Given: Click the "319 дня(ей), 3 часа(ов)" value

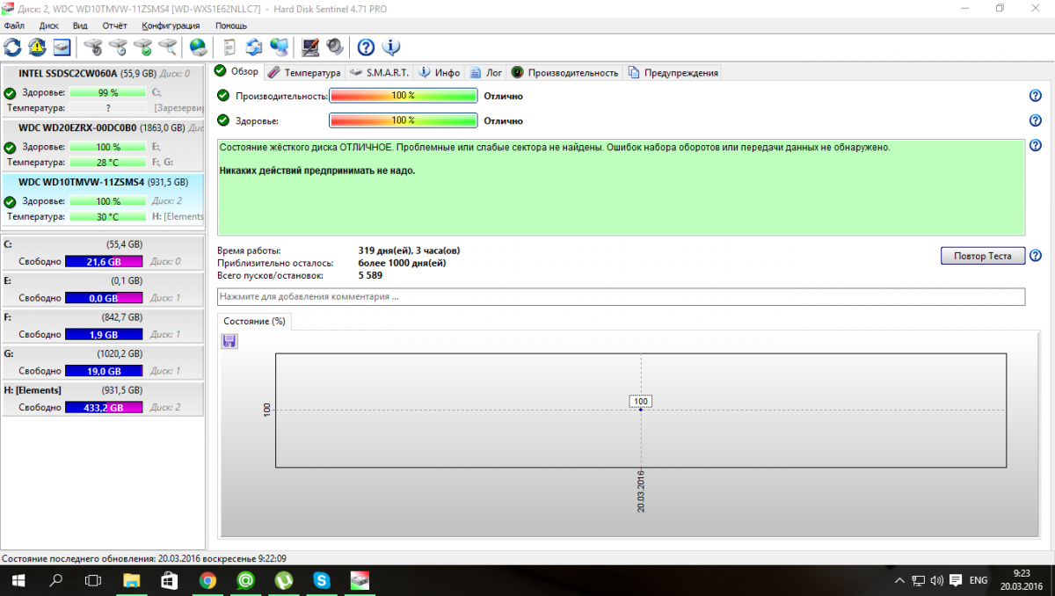Looking at the screenshot, I should pos(409,251).
